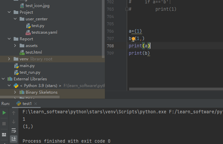Collapse the Python 3.9 (stars) node
Screen dimensions: 223x144
(9, 86)
